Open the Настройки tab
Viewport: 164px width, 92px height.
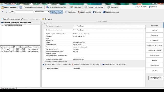click(x=112, y=7)
